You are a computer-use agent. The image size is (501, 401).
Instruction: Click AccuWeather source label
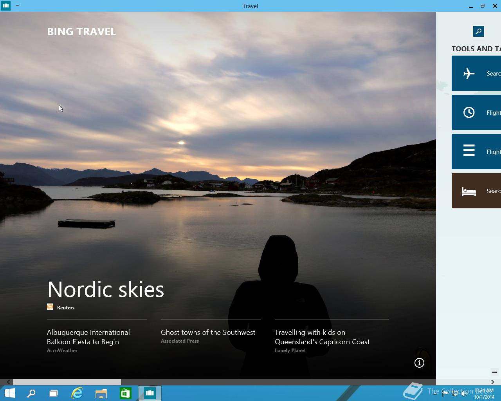[x=62, y=350]
